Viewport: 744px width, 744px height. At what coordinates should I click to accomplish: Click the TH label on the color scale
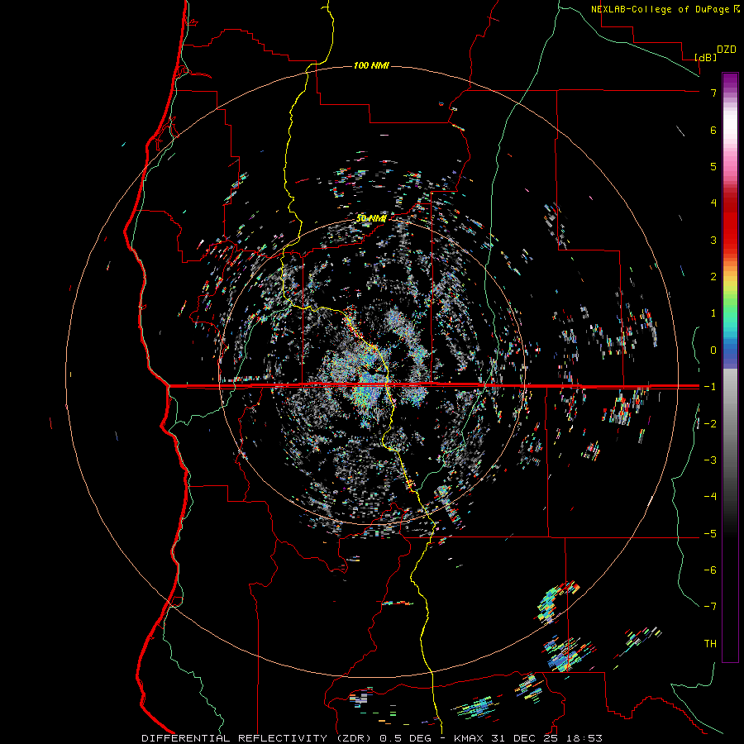710,643
